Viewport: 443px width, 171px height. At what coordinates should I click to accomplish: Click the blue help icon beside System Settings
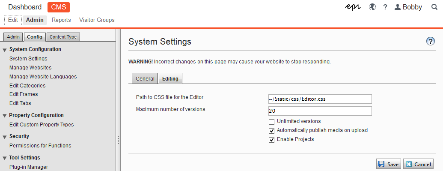click(x=430, y=41)
